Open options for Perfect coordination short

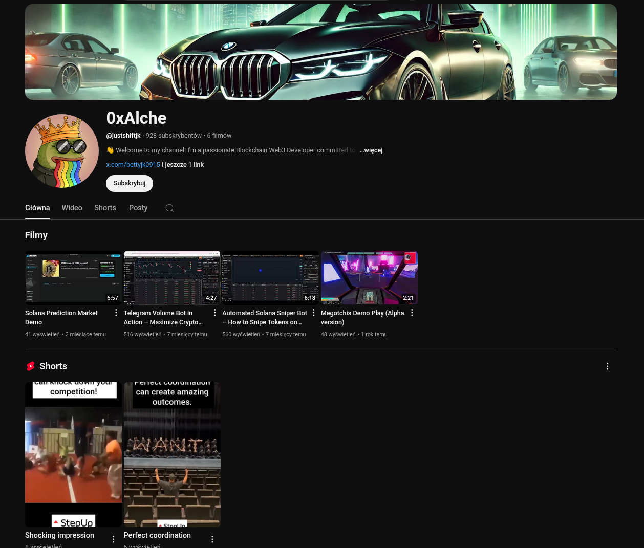click(x=212, y=539)
